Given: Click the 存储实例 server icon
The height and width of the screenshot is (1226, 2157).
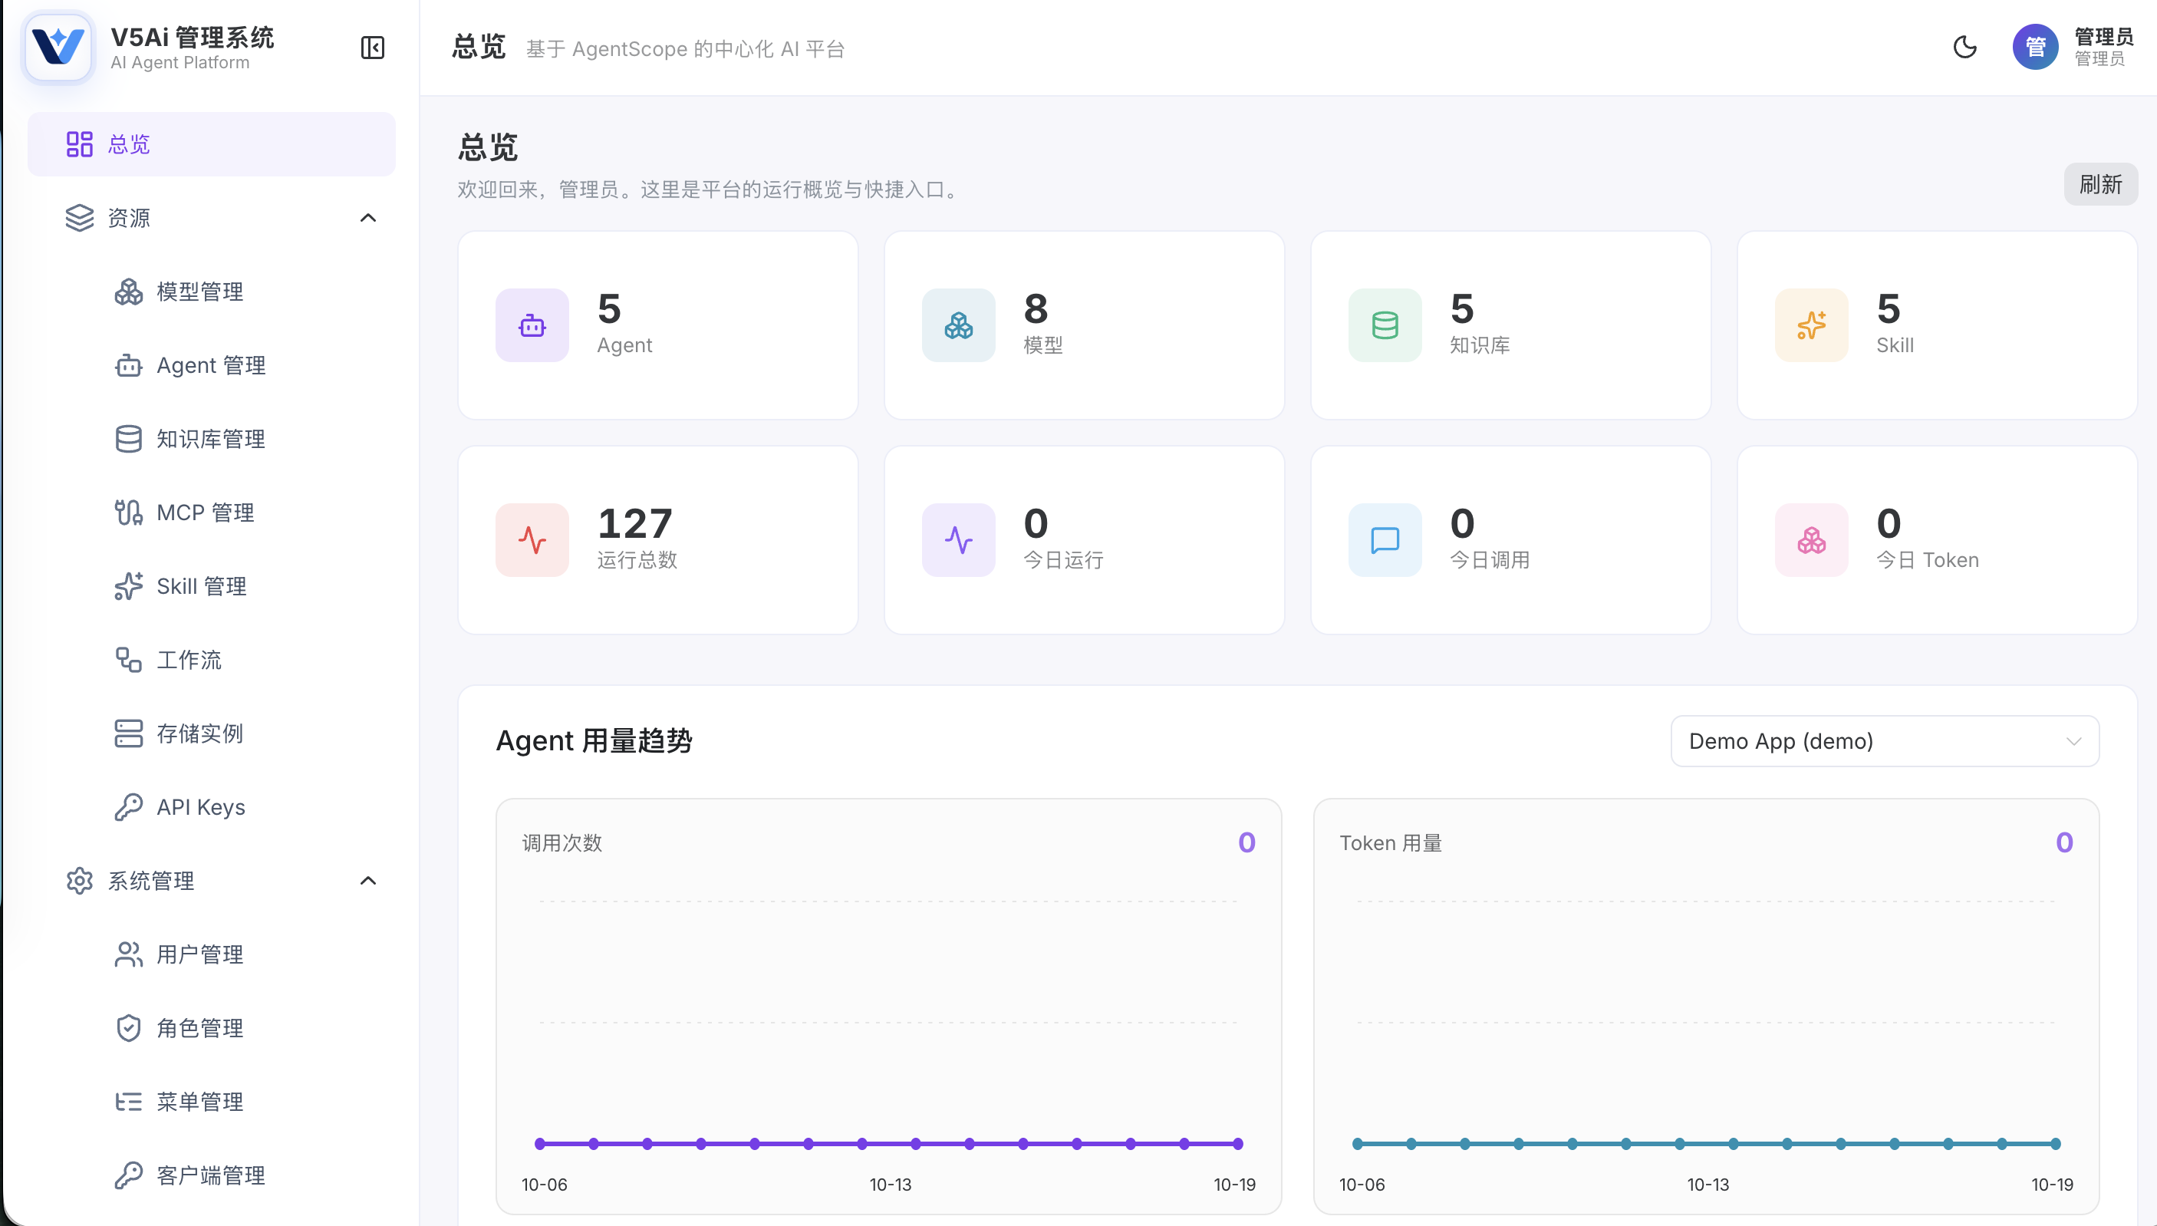Looking at the screenshot, I should tap(129, 733).
